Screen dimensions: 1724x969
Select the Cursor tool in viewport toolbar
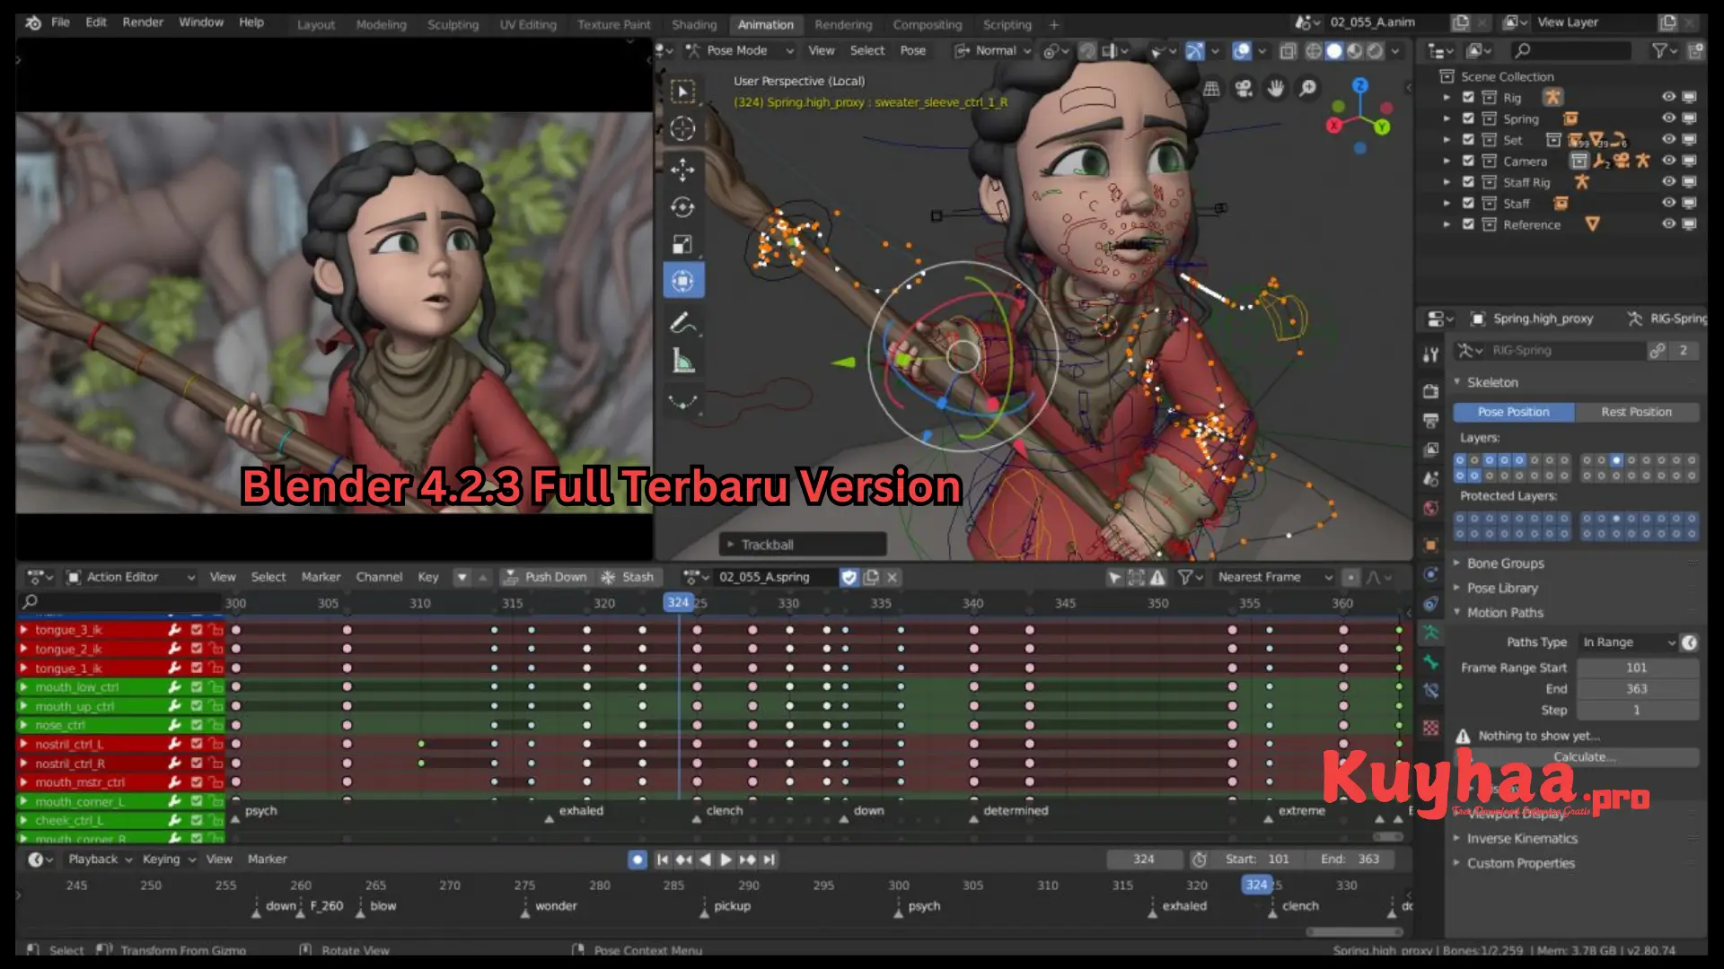tap(682, 128)
